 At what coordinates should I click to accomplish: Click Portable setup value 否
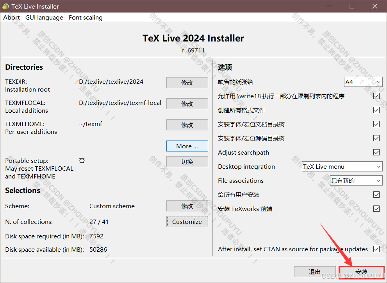(82, 161)
